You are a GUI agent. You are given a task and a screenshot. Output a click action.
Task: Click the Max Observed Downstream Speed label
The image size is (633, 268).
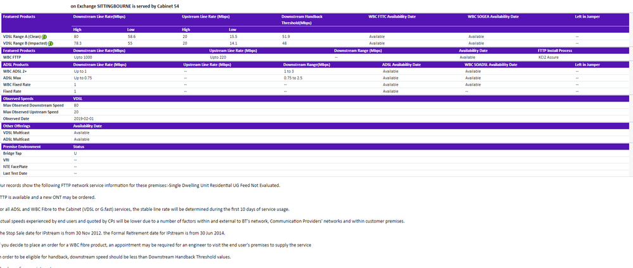click(34, 105)
